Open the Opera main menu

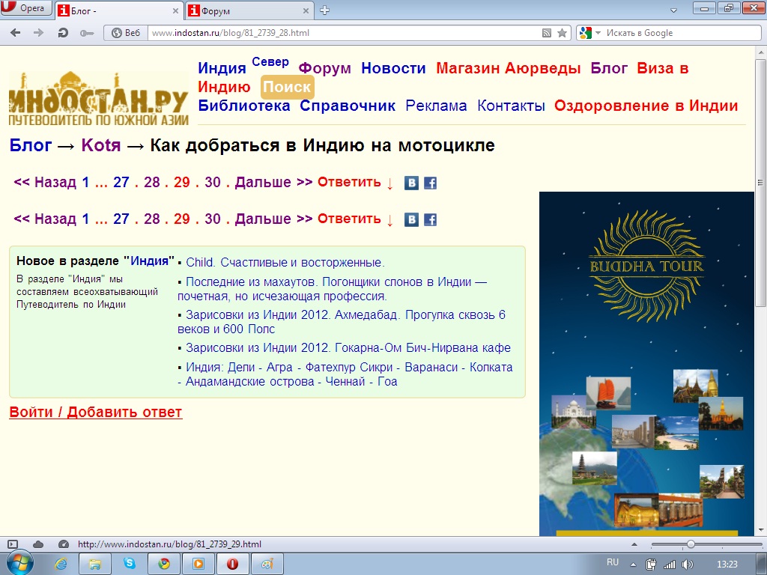pos(26,9)
